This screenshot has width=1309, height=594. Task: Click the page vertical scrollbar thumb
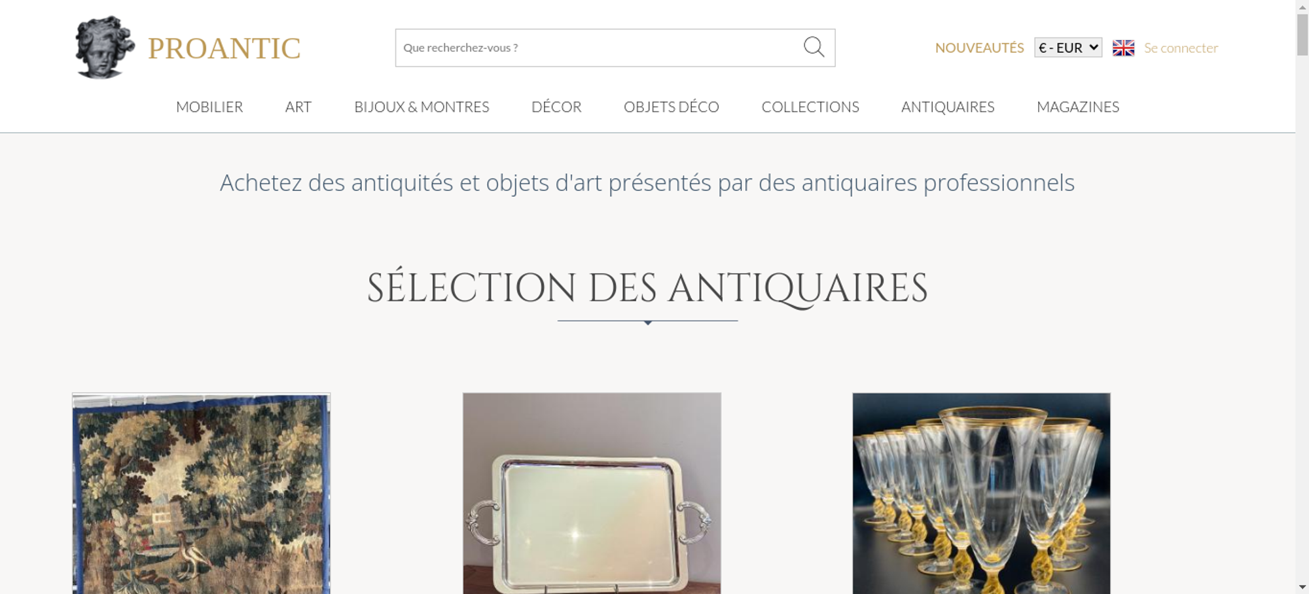pos(1302,35)
